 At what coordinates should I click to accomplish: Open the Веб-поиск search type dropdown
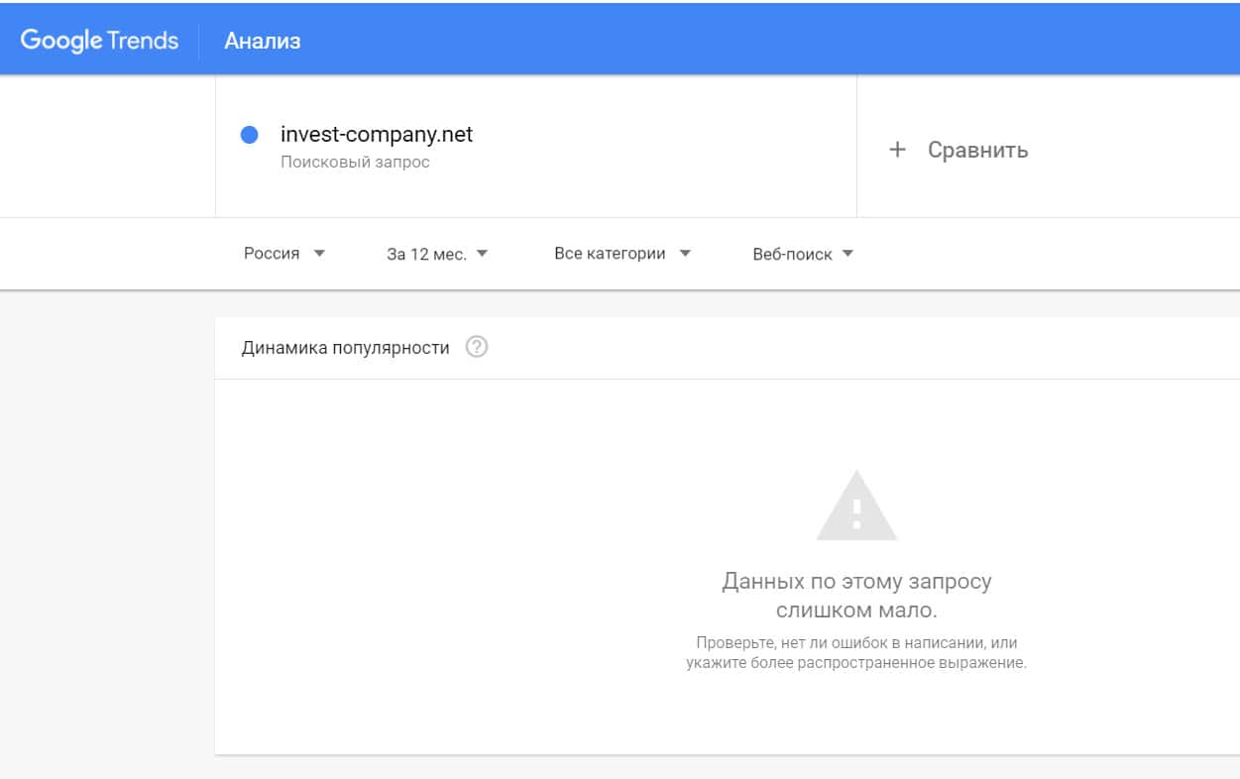click(792, 254)
